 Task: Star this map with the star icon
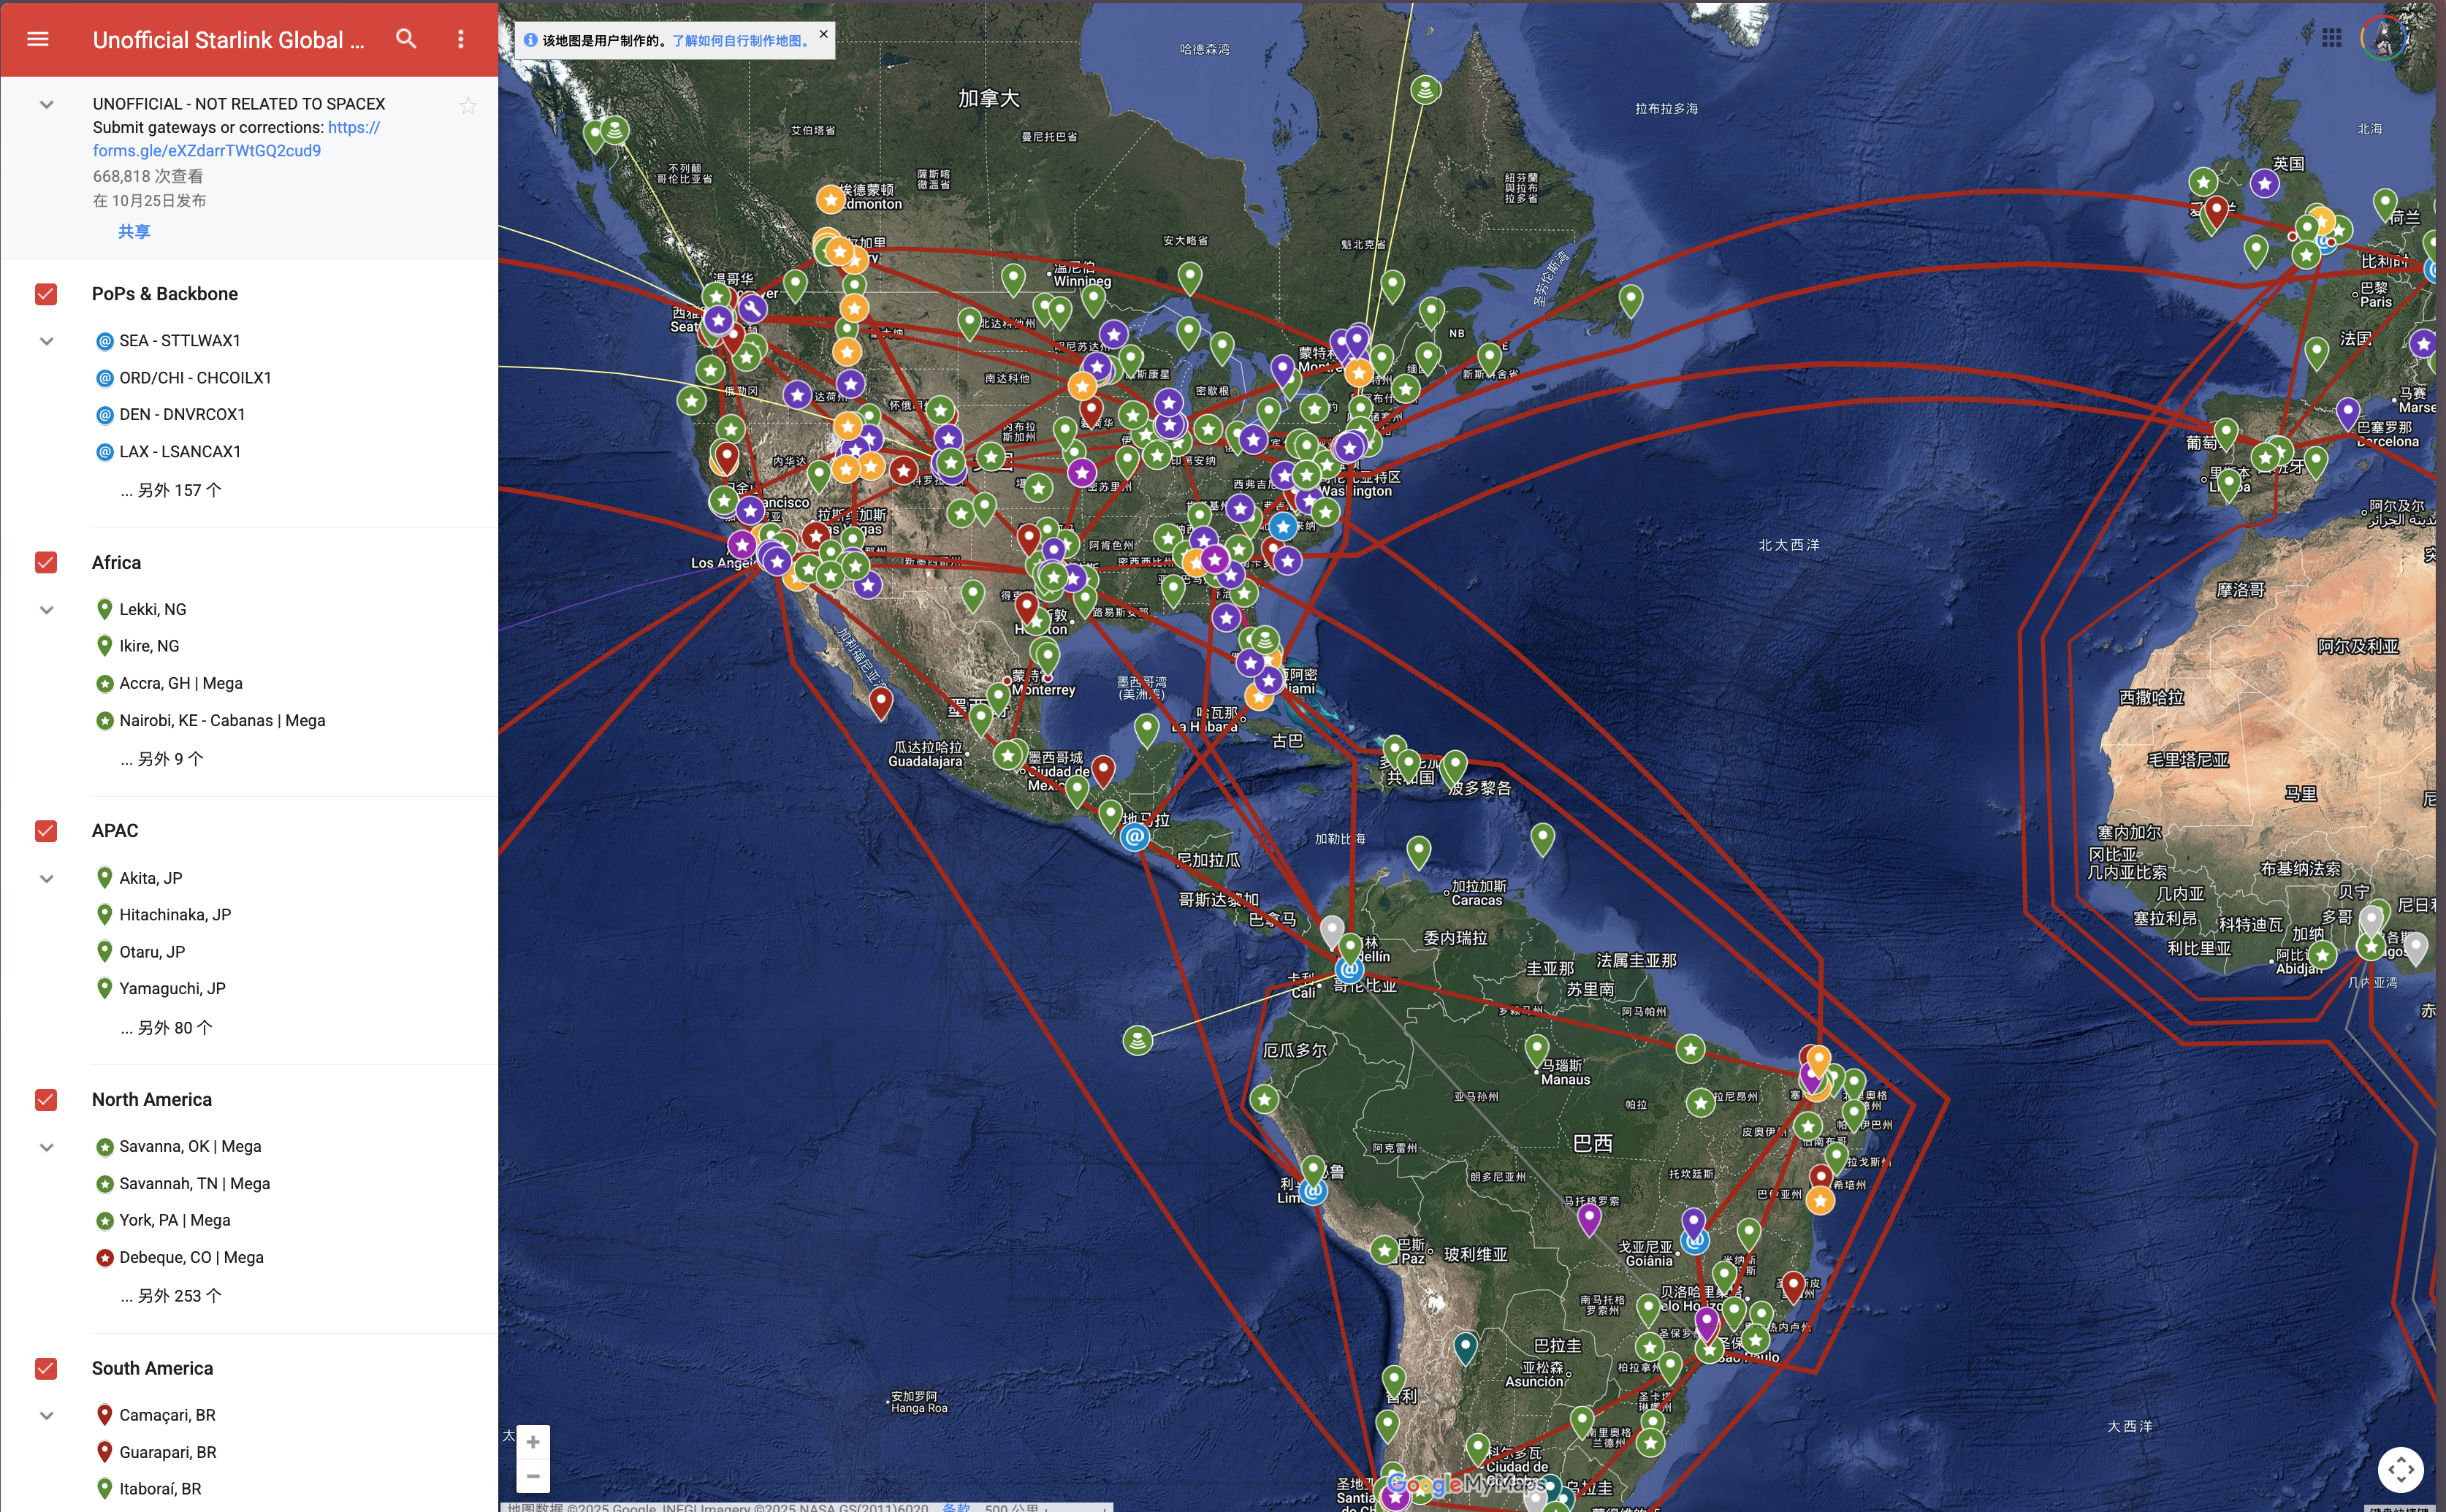pos(468,106)
